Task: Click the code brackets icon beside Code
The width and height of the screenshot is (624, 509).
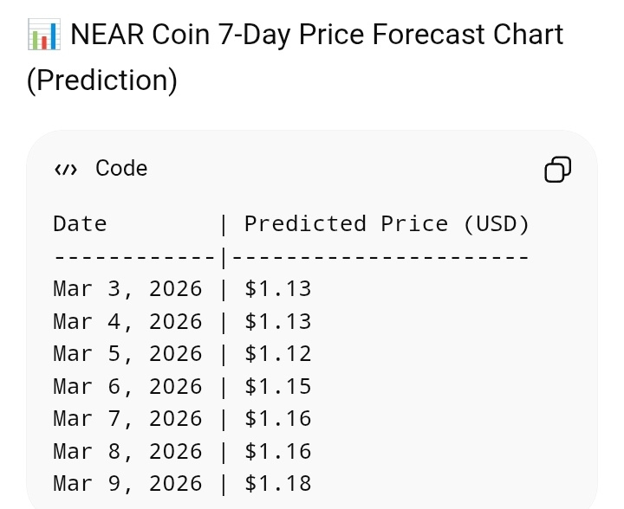Action: point(65,169)
